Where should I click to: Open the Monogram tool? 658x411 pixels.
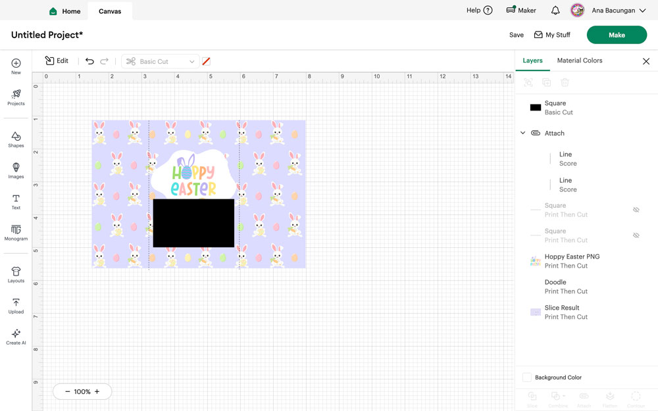tap(16, 232)
